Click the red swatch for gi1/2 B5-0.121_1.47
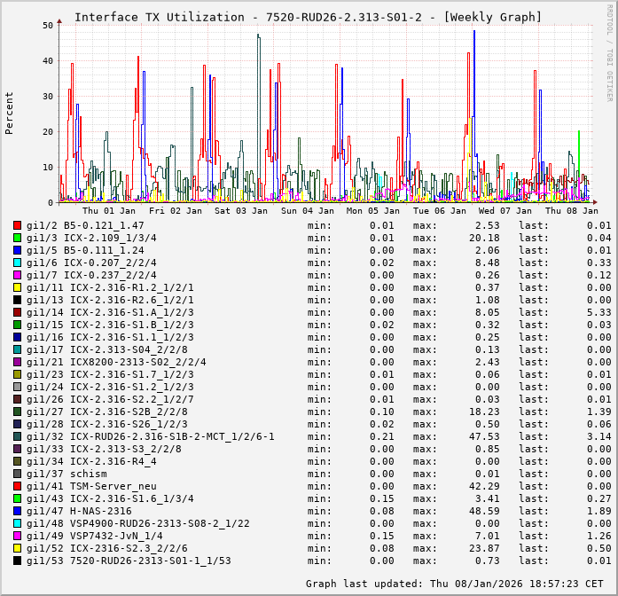Screen dimensions: 618x596 pyautogui.click(x=17, y=225)
